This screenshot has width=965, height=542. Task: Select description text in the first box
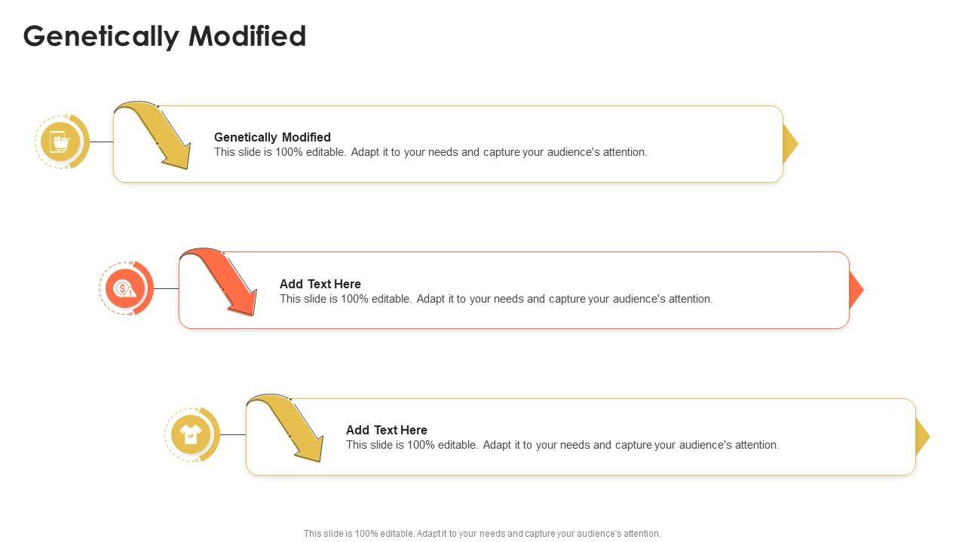pos(430,152)
